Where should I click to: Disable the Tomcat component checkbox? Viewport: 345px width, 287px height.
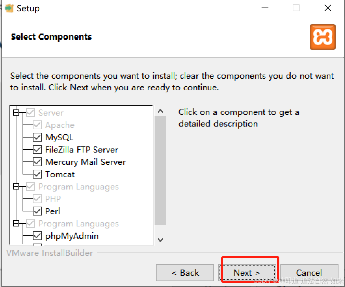pyautogui.click(x=37, y=174)
